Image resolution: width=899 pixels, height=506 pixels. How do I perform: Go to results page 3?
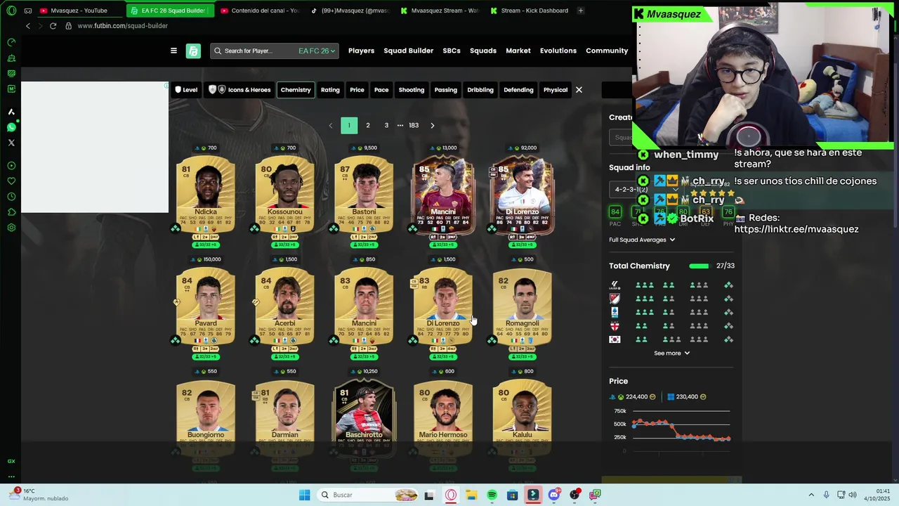click(386, 126)
